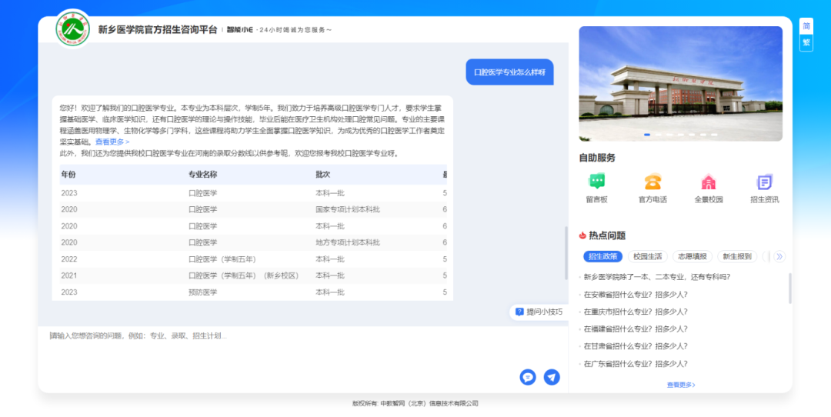
Task: Click the blue send paper-plane button
Action: click(x=552, y=377)
